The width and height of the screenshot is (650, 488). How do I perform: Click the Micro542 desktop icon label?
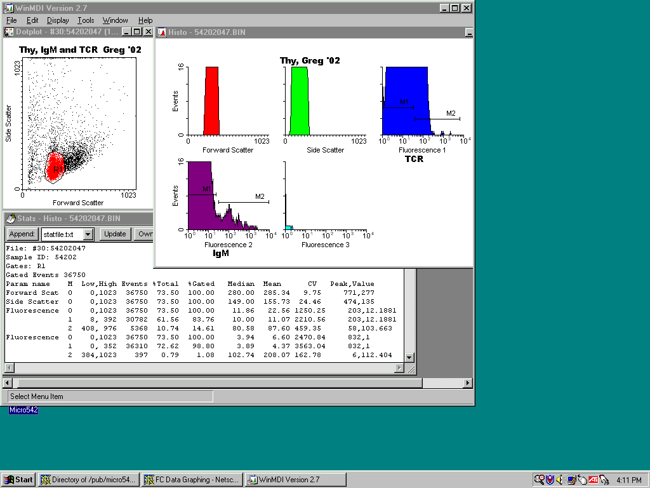pyautogui.click(x=23, y=410)
